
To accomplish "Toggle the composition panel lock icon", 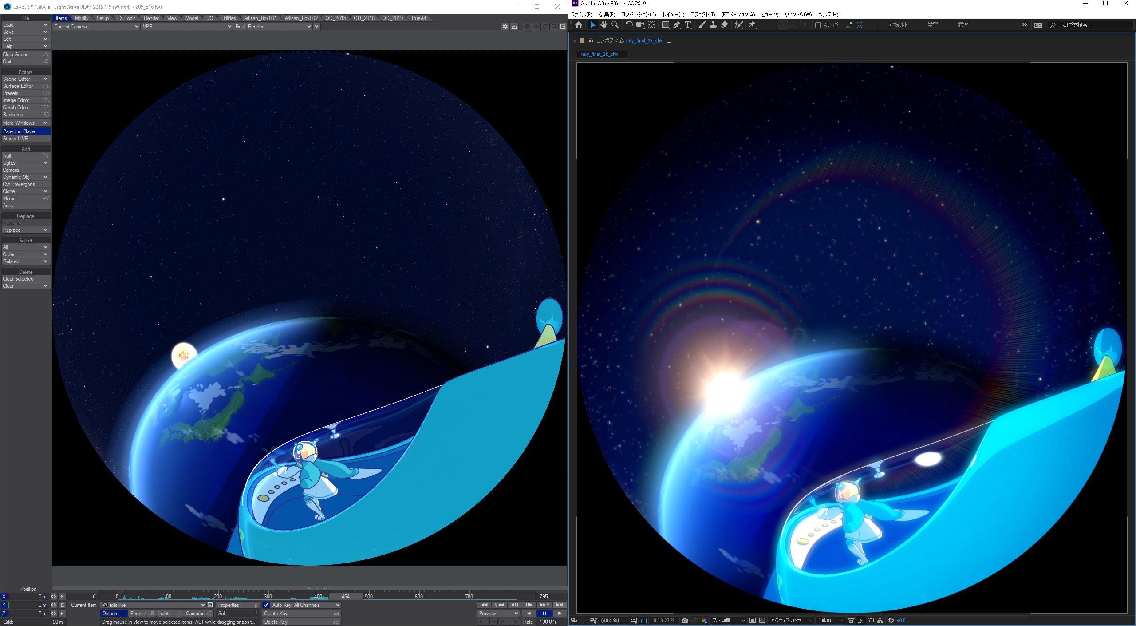I will point(591,40).
